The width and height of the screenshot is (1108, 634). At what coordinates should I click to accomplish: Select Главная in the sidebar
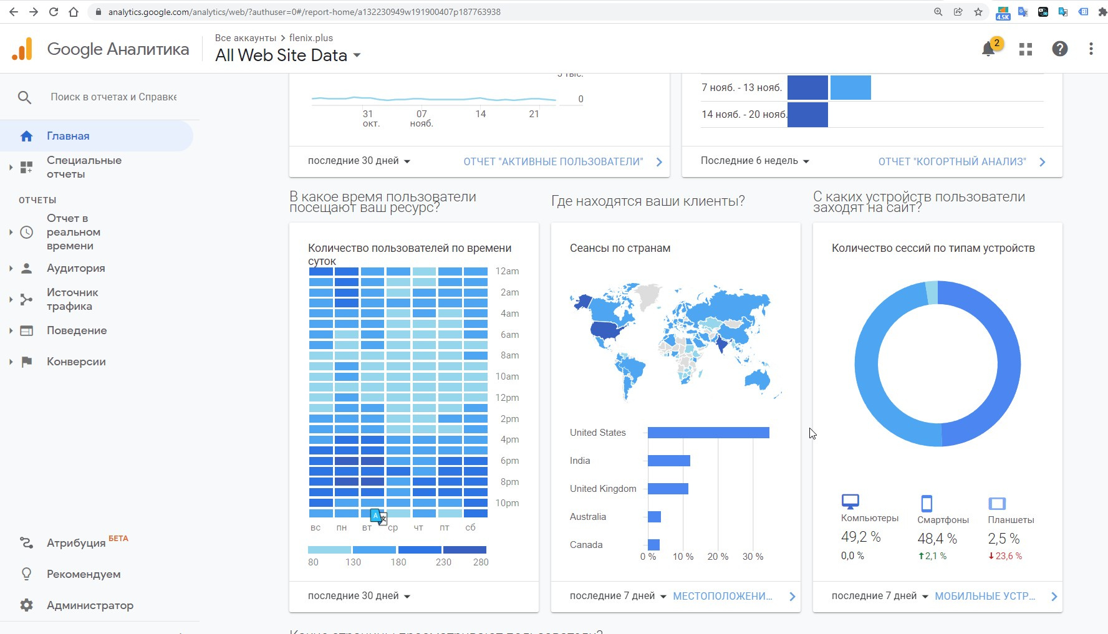[x=68, y=136]
